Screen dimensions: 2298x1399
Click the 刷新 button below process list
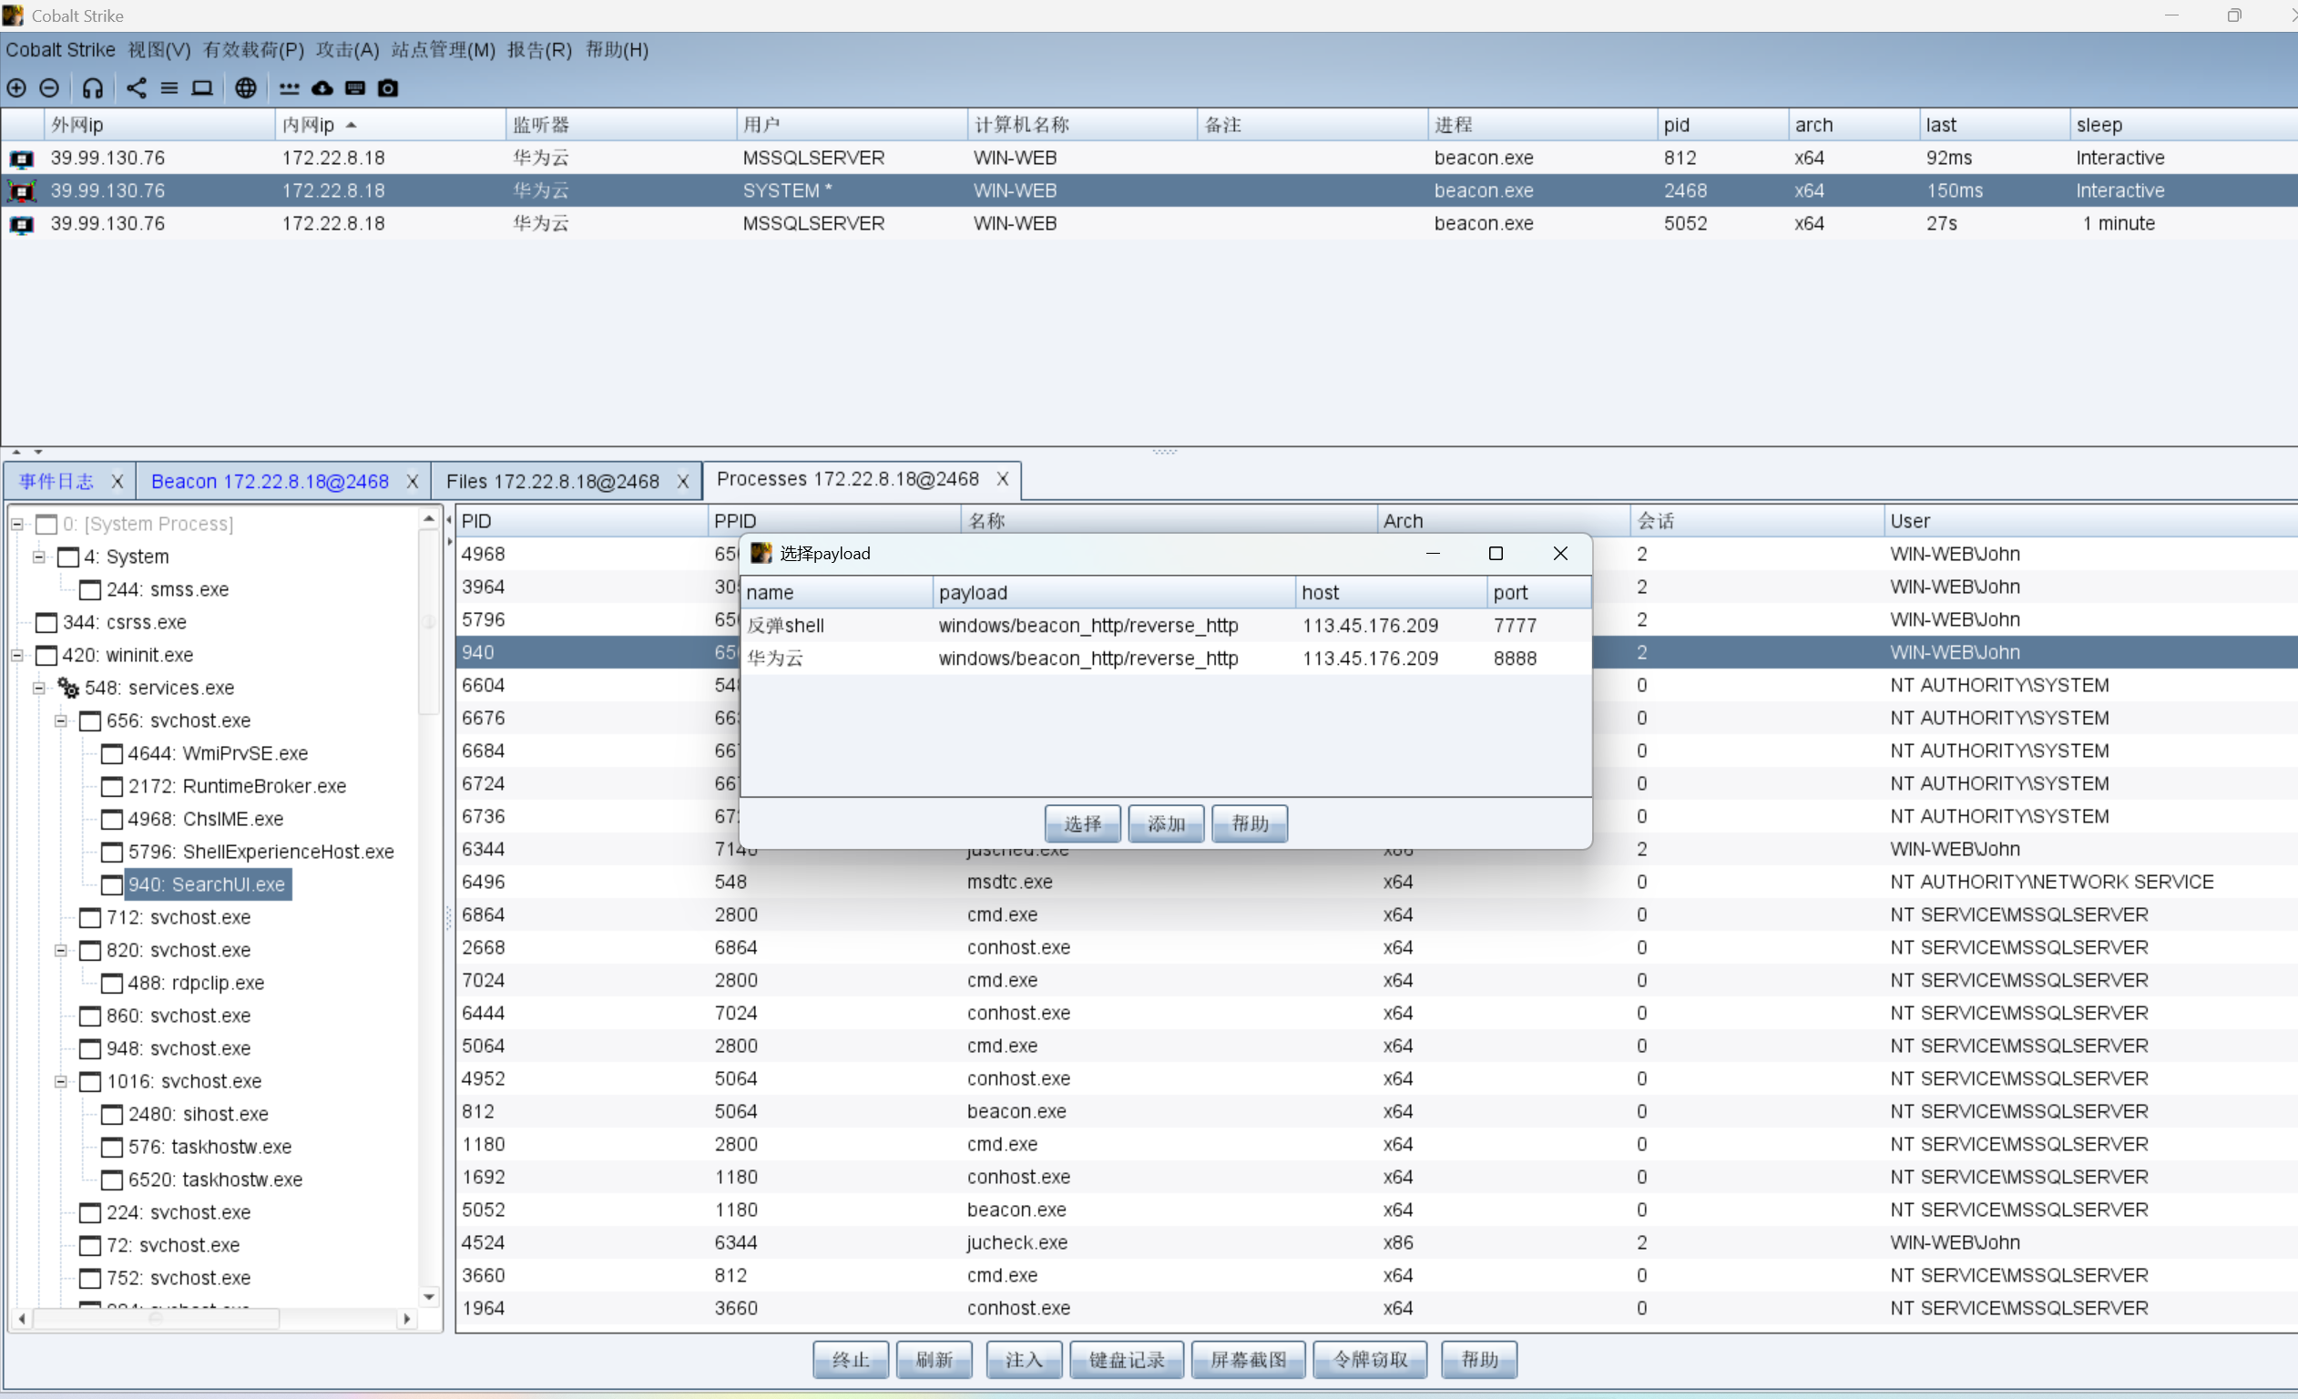point(934,1360)
